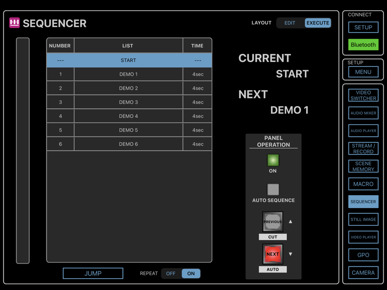Open the Setup MENU button
This screenshot has height=290, width=387.
click(x=363, y=72)
